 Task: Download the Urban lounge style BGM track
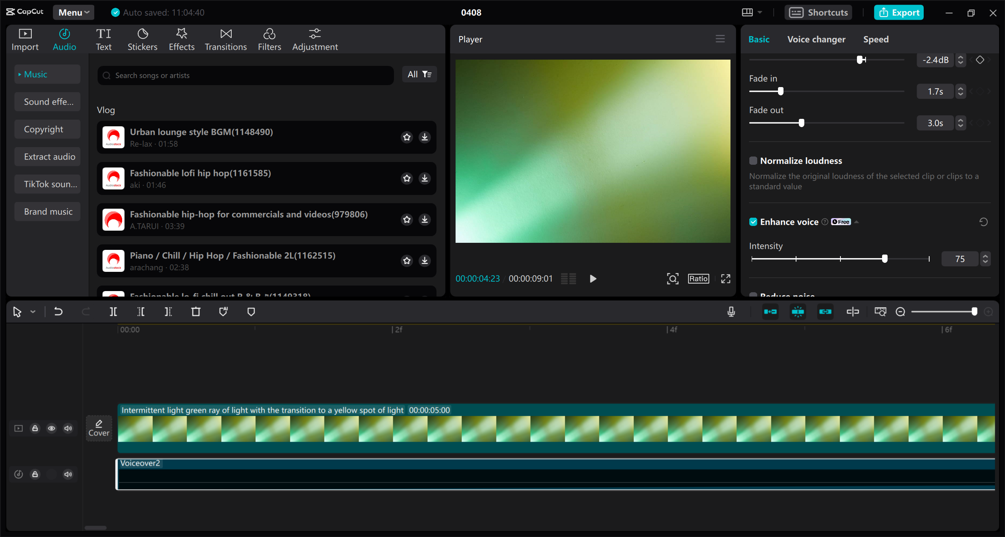(x=424, y=137)
